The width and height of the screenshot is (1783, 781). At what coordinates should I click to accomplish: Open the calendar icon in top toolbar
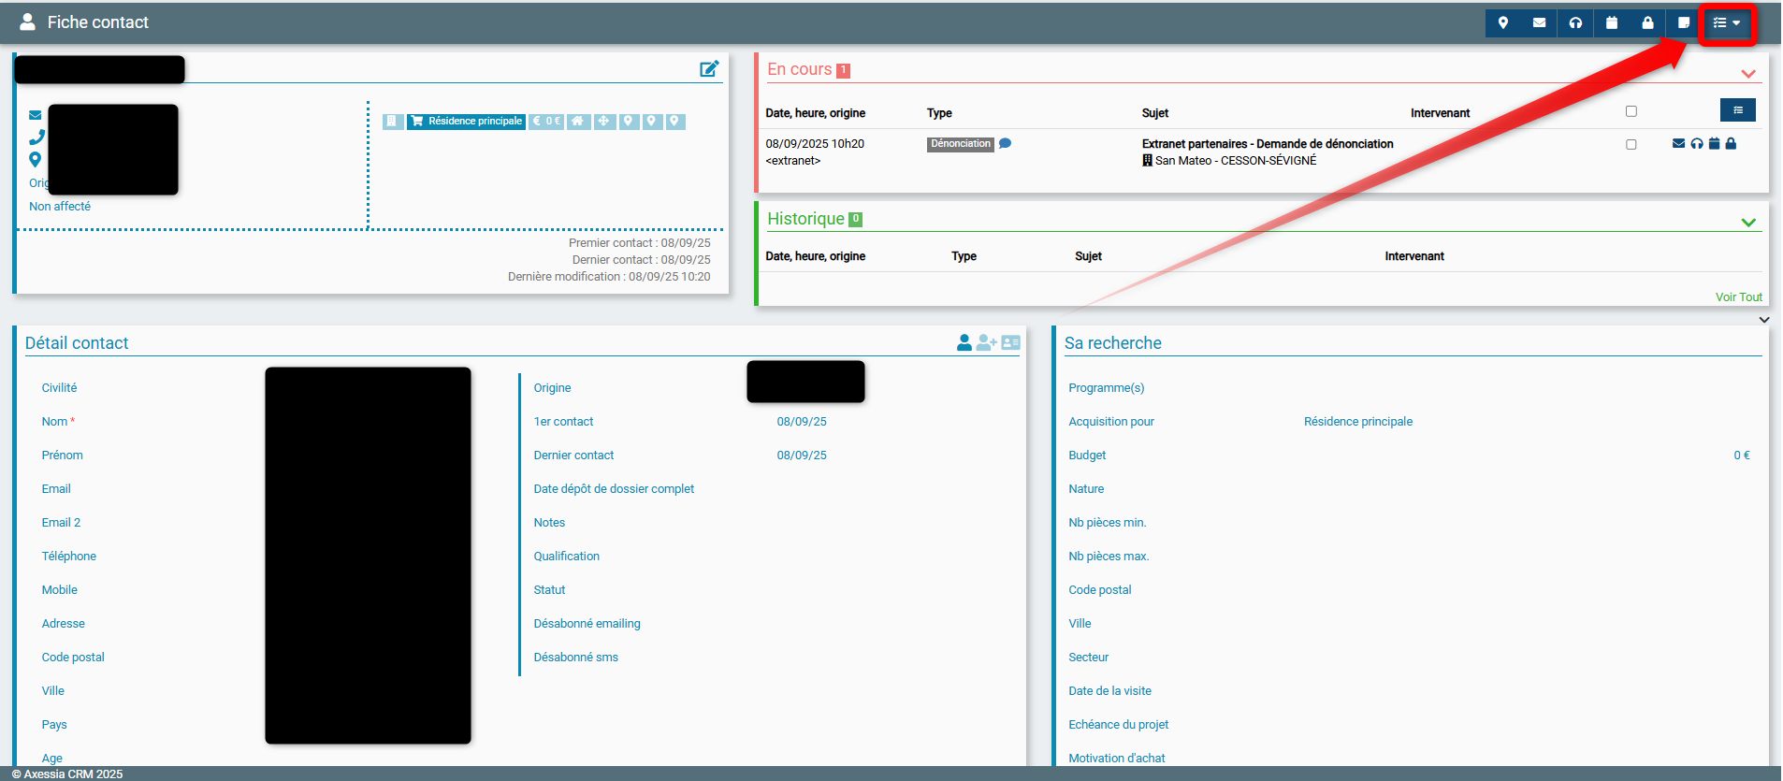pos(1612,23)
